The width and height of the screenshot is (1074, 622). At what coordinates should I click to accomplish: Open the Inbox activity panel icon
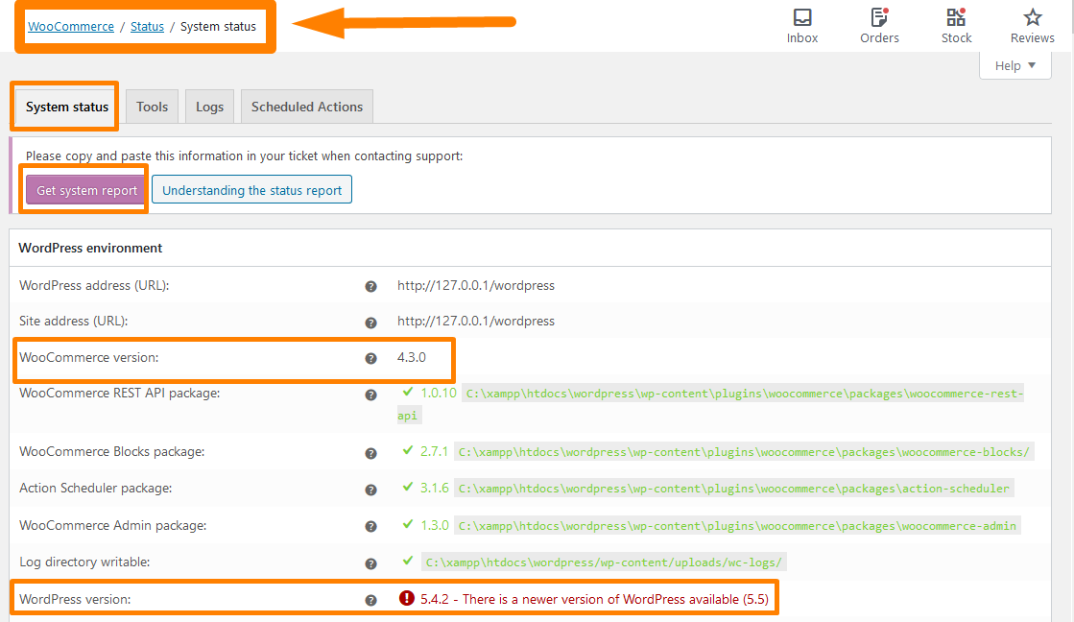(802, 26)
